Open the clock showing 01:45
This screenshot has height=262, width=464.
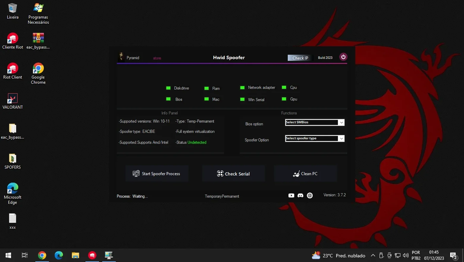[x=434, y=255]
